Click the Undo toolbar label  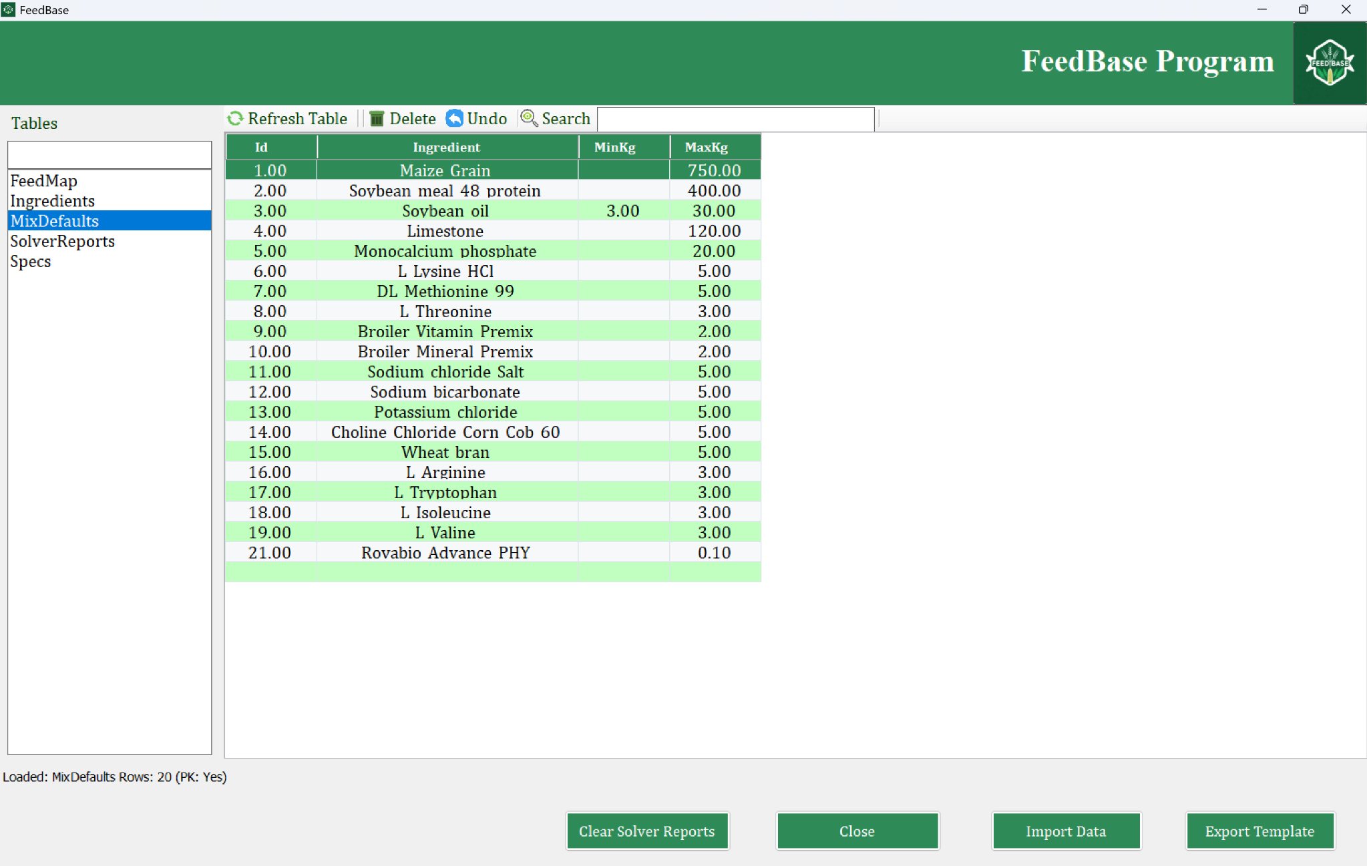[486, 118]
